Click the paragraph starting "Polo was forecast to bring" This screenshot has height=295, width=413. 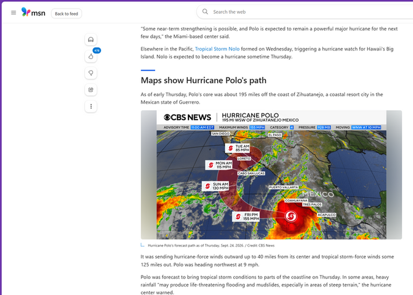pos(266,285)
